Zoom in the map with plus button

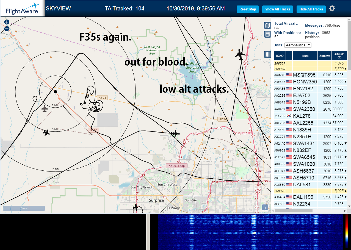[x=7, y=22]
